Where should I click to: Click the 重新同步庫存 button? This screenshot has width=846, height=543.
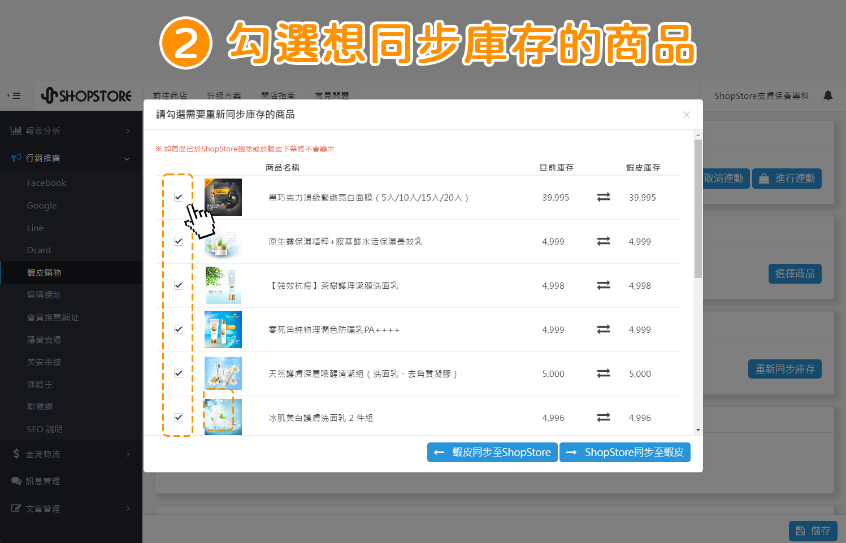pyautogui.click(x=785, y=370)
